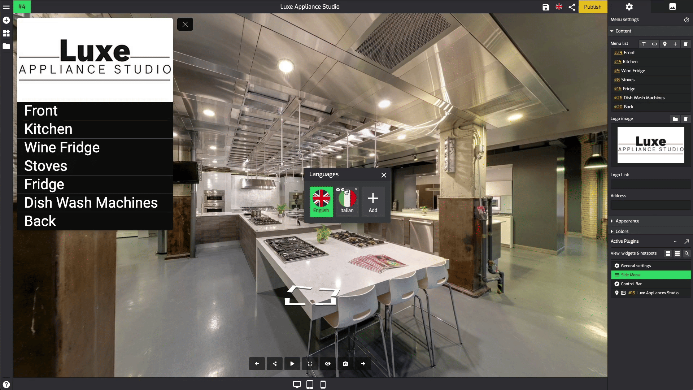Click the Address input field

(650, 205)
